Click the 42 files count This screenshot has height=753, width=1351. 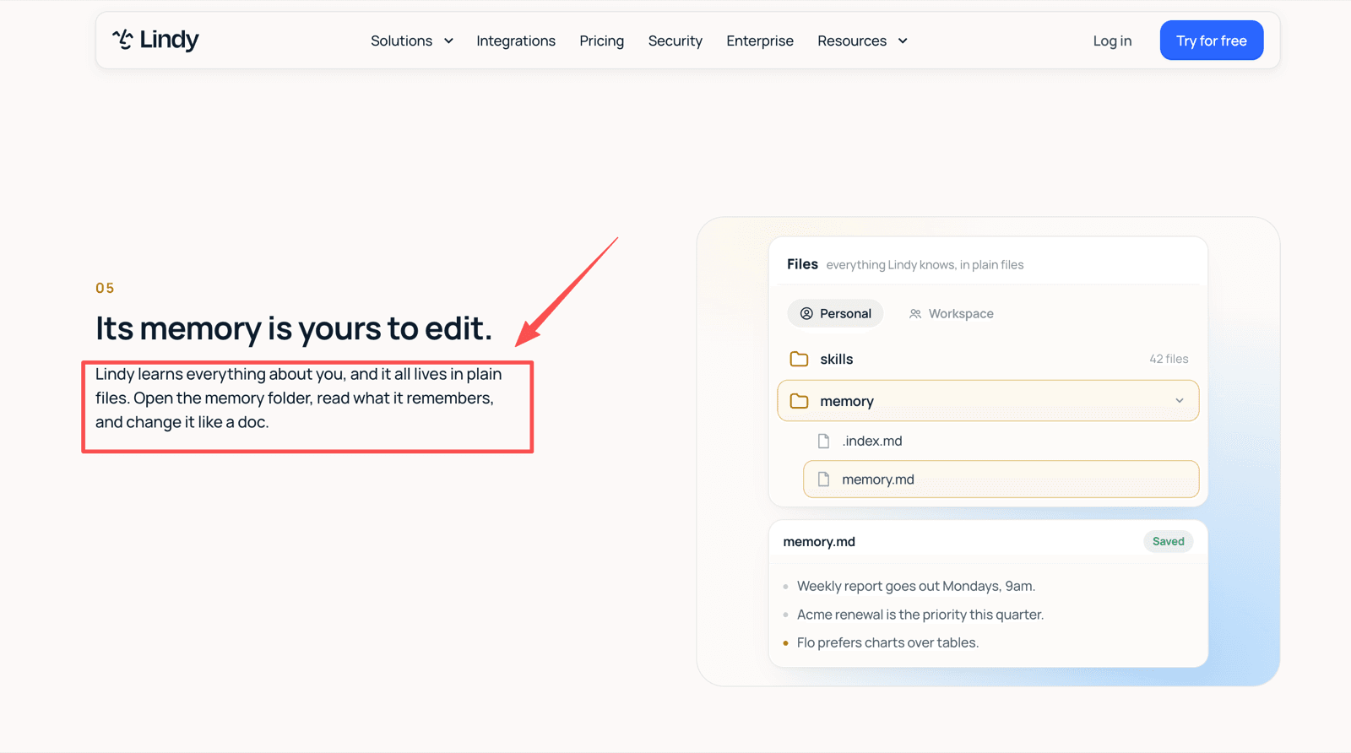pyautogui.click(x=1169, y=359)
